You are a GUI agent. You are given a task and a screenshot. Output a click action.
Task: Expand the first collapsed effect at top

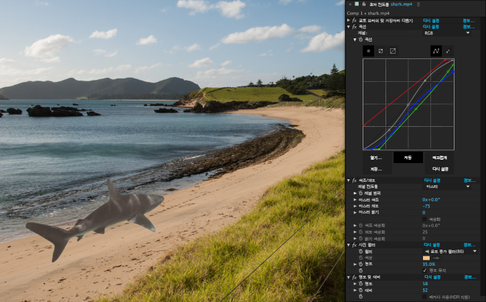[x=349, y=20]
